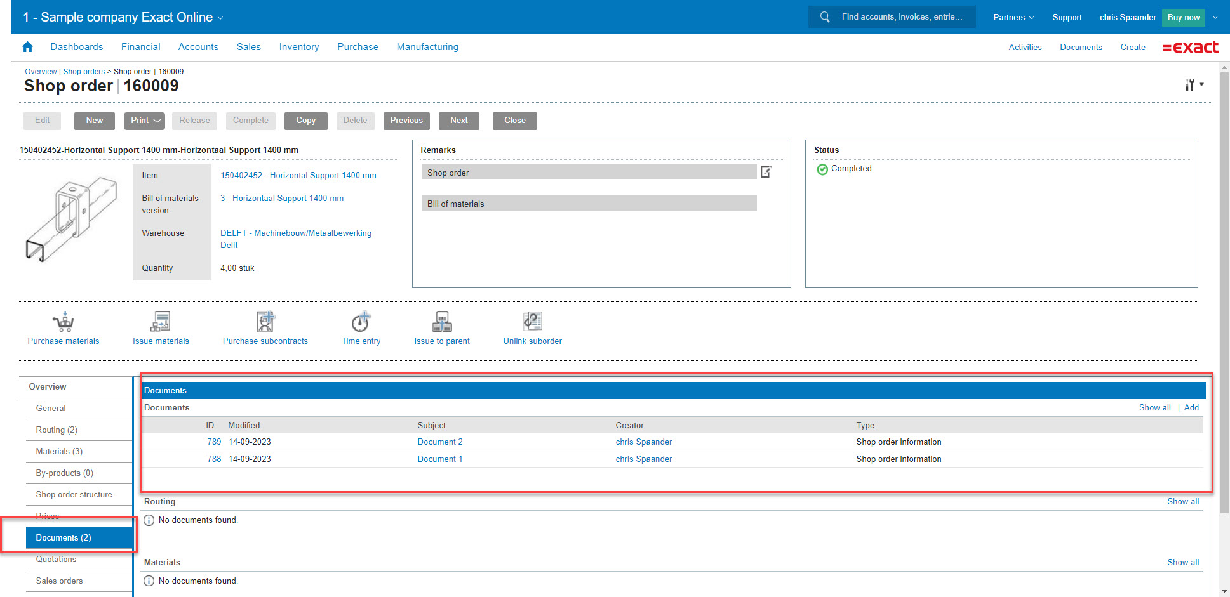Click the New button

[95, 121]
